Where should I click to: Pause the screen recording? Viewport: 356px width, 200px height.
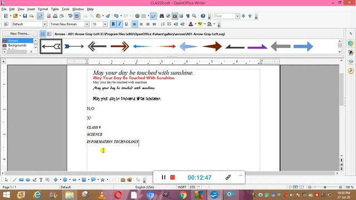click(x=164, y=177)
